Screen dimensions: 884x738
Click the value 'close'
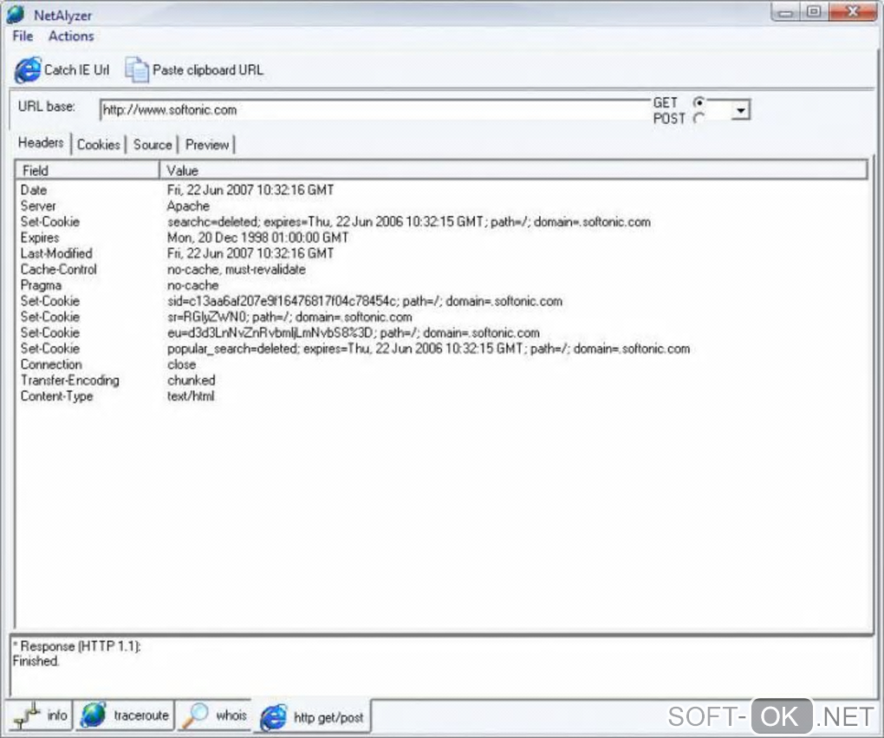[181, 364]
